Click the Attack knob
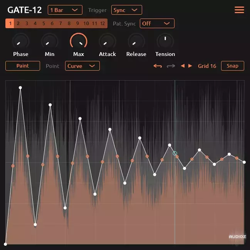 (x=107, y=41)
